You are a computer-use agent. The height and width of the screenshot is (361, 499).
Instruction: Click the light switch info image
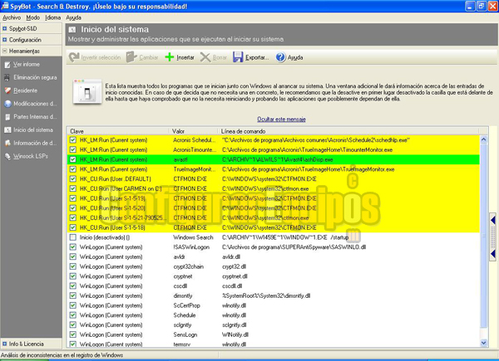click(87, 92)
